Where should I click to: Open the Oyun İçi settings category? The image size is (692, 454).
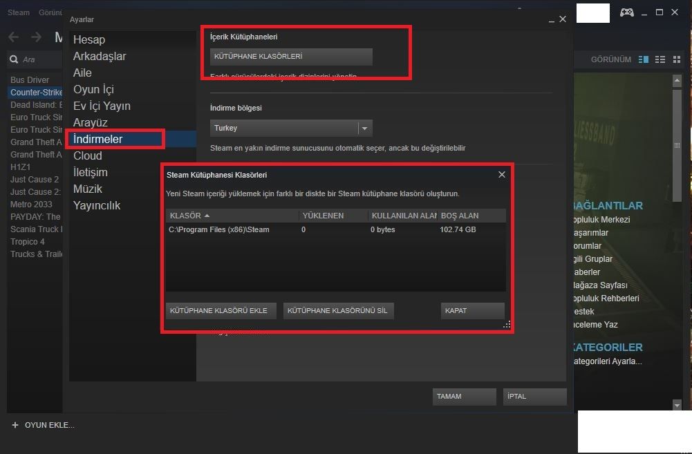tap(93, 89)
